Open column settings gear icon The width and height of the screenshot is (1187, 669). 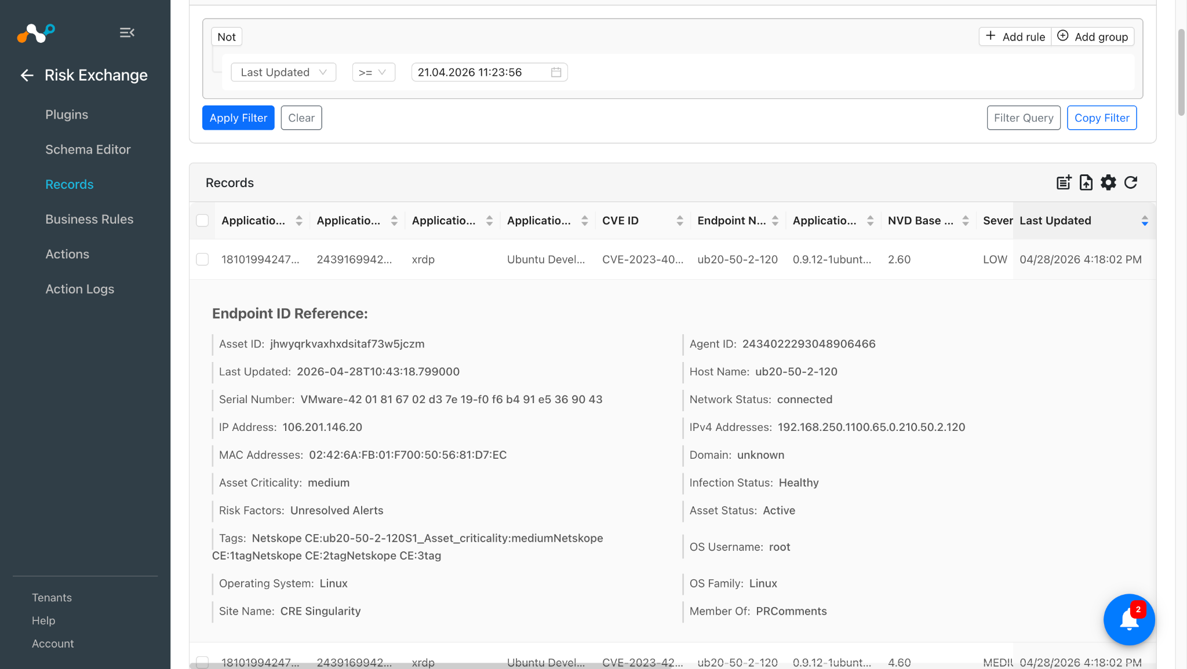coord(1108,182)
